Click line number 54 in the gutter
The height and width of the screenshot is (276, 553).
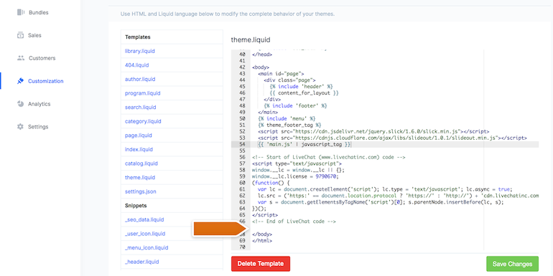(242, 144)
